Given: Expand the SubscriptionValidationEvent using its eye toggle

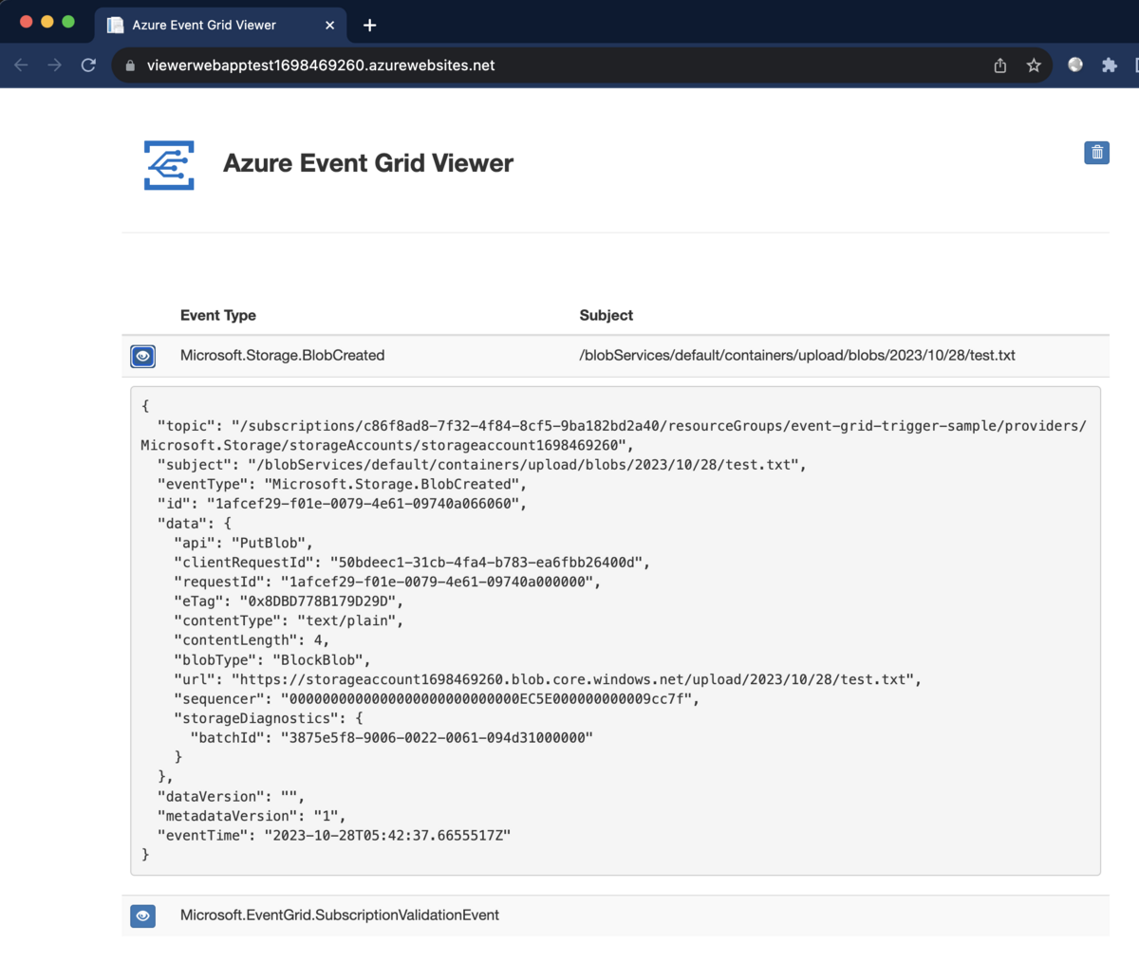Looking at the screenshot, I should click(x=142, y=916).
